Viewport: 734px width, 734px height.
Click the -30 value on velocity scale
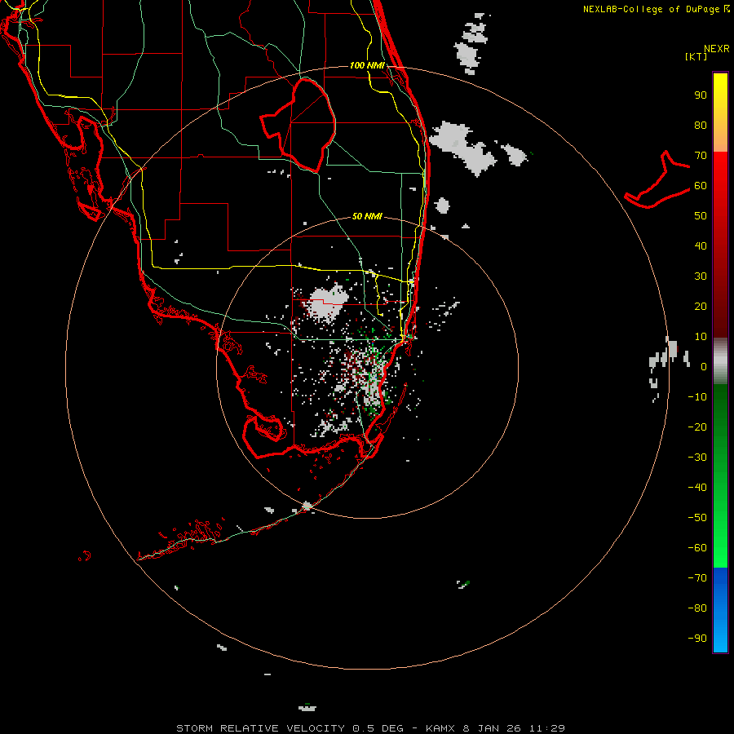click(x=697, y=458)
